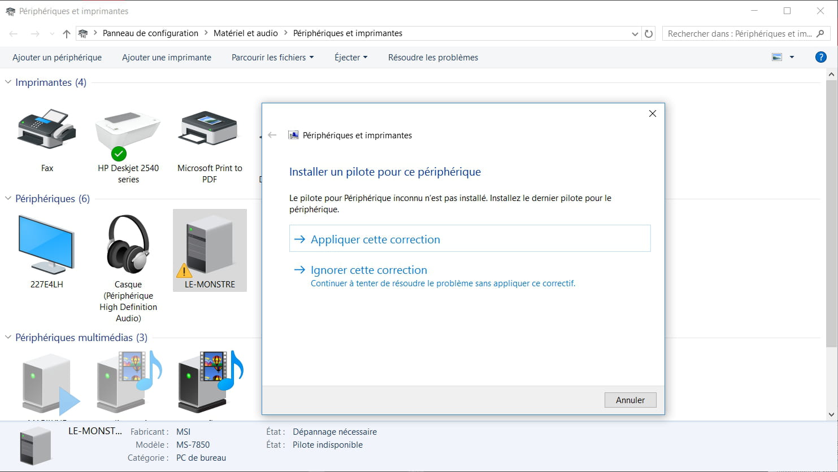Collapse the Périphériques (6) group
This screenshot has width=838, height=472.
tap(8, 199)
